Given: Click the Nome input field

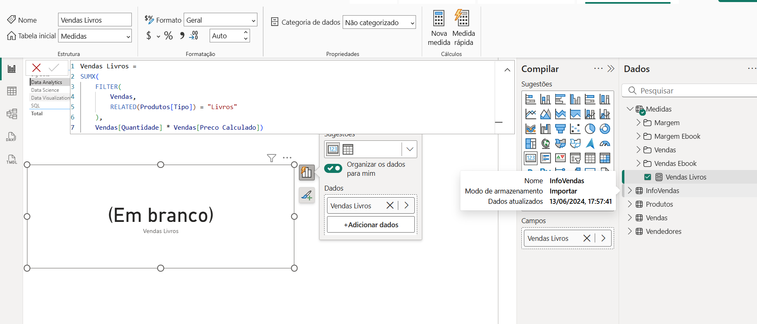Looking at the screenshot, I should click(x=95, y=20).
